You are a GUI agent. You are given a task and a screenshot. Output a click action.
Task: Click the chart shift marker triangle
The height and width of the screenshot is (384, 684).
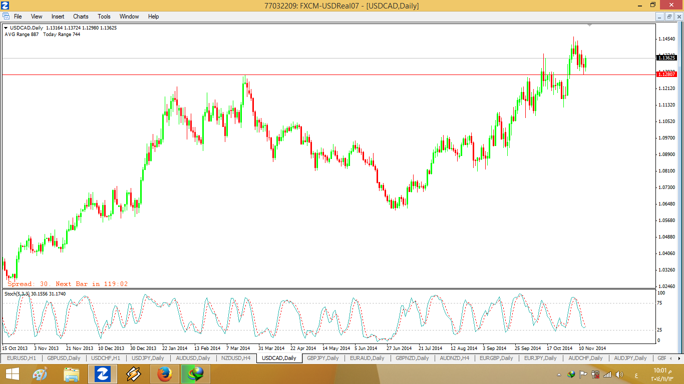590,25
